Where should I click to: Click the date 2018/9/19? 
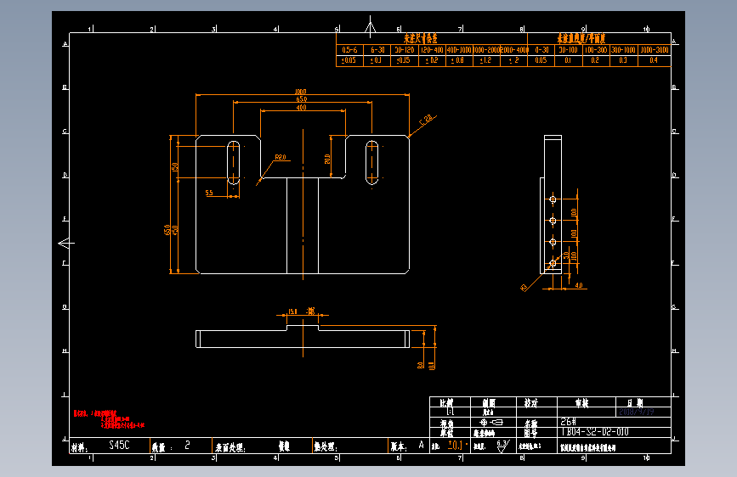[x=637, y=412]
